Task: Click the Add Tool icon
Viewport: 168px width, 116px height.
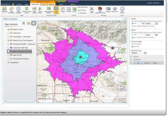Action: click(92, 10)
